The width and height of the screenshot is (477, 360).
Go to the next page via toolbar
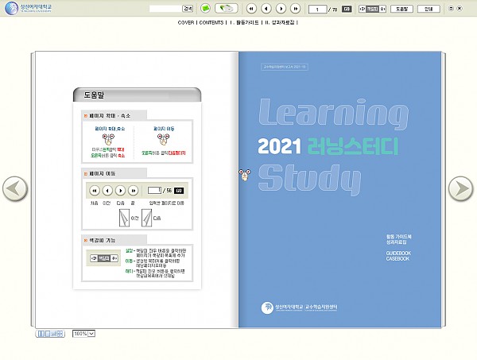pyautogui.click(x=281, y=9)
